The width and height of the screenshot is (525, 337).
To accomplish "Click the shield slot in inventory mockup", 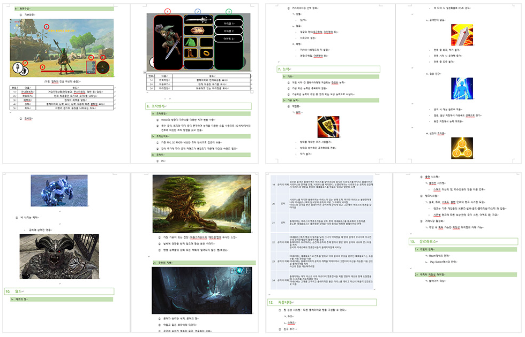I will [x=199, y=31].
